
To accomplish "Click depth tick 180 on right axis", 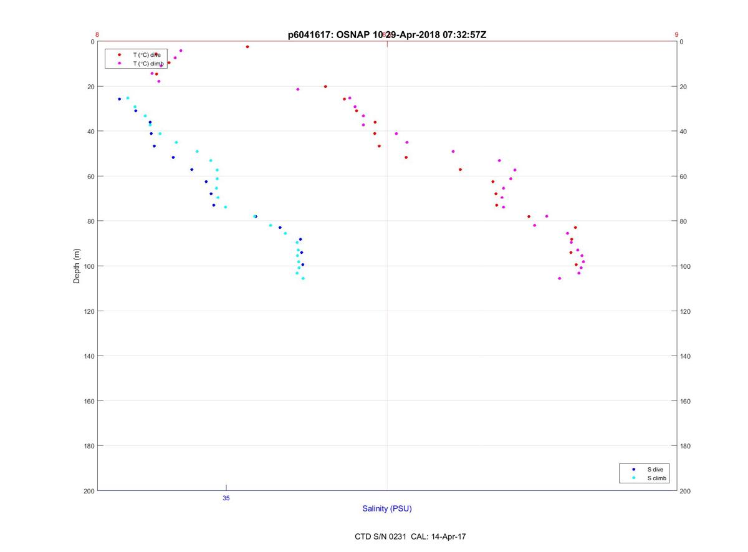I will click(x=686, y=446).
